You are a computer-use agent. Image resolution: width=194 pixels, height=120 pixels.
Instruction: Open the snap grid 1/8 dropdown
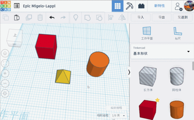click(118, 115)
